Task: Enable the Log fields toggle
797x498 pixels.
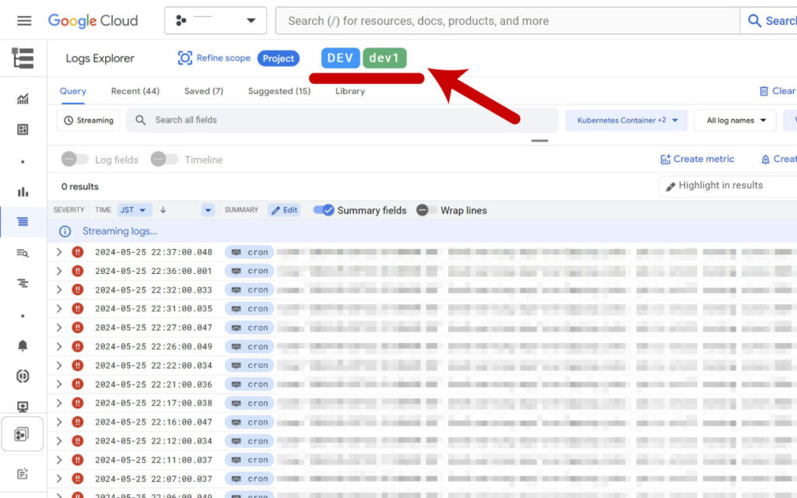Action: tap(75, 159)
